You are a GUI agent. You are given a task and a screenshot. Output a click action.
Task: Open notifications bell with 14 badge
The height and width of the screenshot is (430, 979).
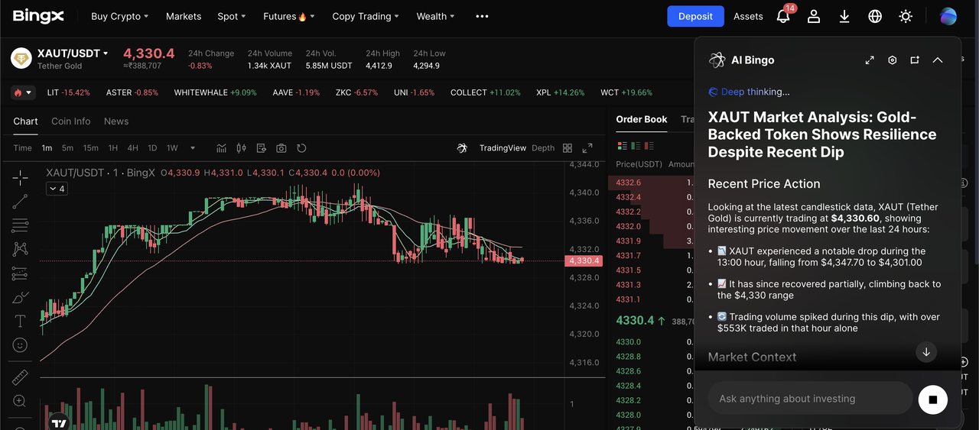point(783,16)
